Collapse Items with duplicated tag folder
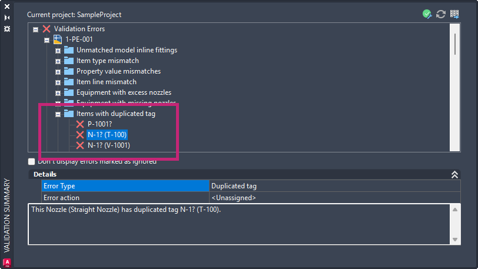Viewport: 478px width, 269px height. (x=58, y=114)
